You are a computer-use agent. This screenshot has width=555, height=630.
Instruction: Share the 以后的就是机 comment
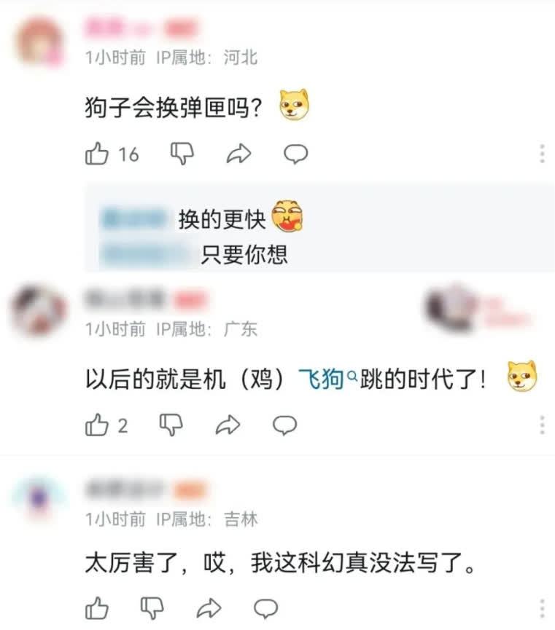pyautogui.click(x=228, y=425)
